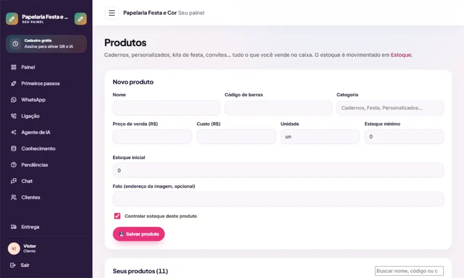Click the Categoria combo field
The image size is (464, 278).
[x=390, y=108]
